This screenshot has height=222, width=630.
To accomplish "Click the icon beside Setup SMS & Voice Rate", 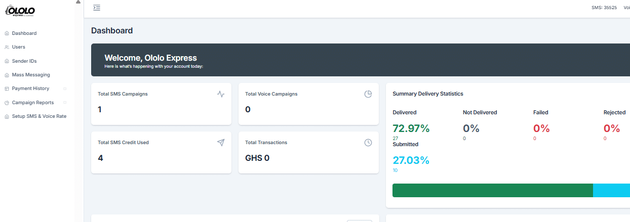I will (x=7, y=116).
